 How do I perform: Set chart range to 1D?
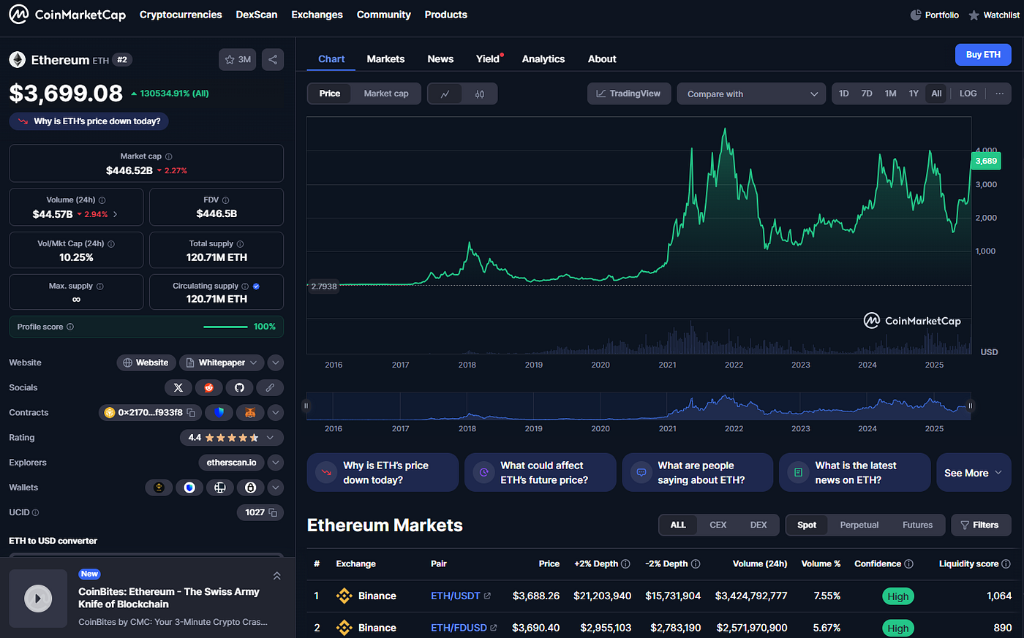pos(844,94)
